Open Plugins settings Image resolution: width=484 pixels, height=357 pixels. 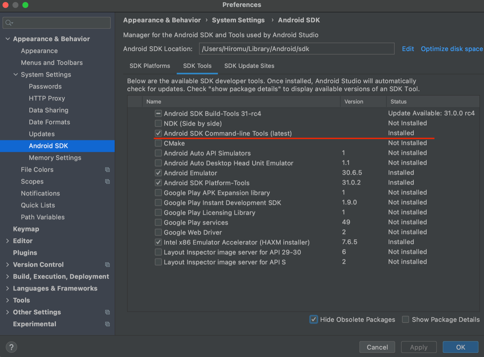click(x=25, y=253)
